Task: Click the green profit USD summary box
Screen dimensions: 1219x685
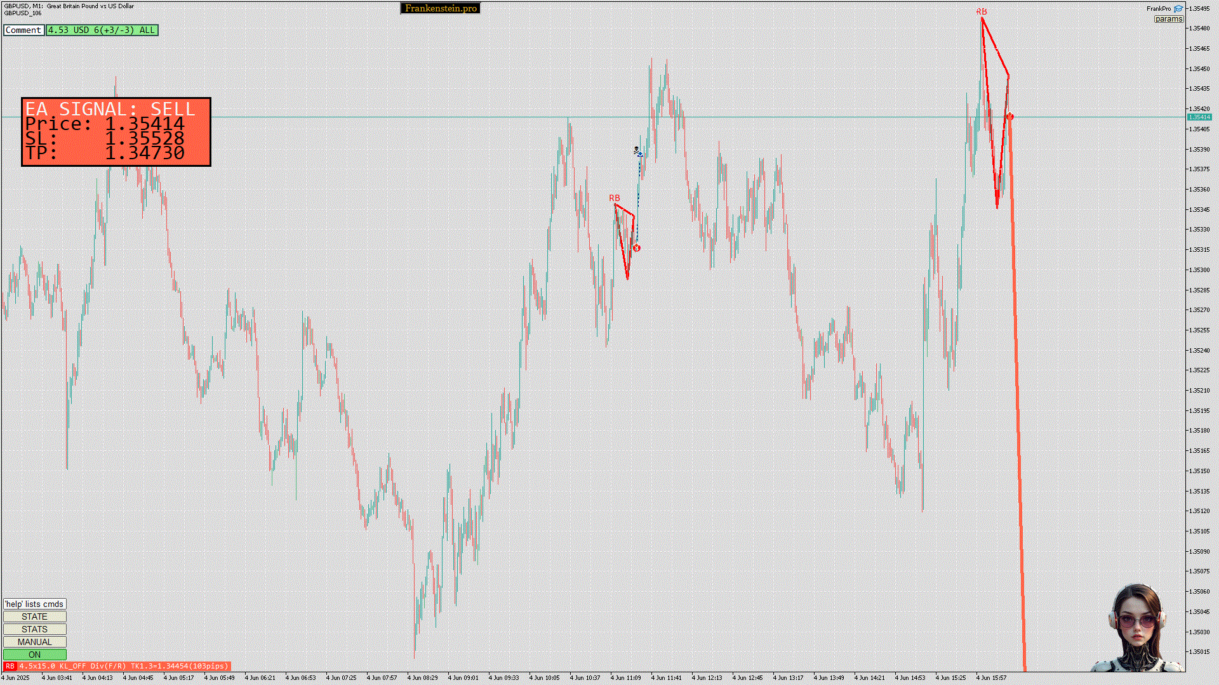Action: coord(102,30)
